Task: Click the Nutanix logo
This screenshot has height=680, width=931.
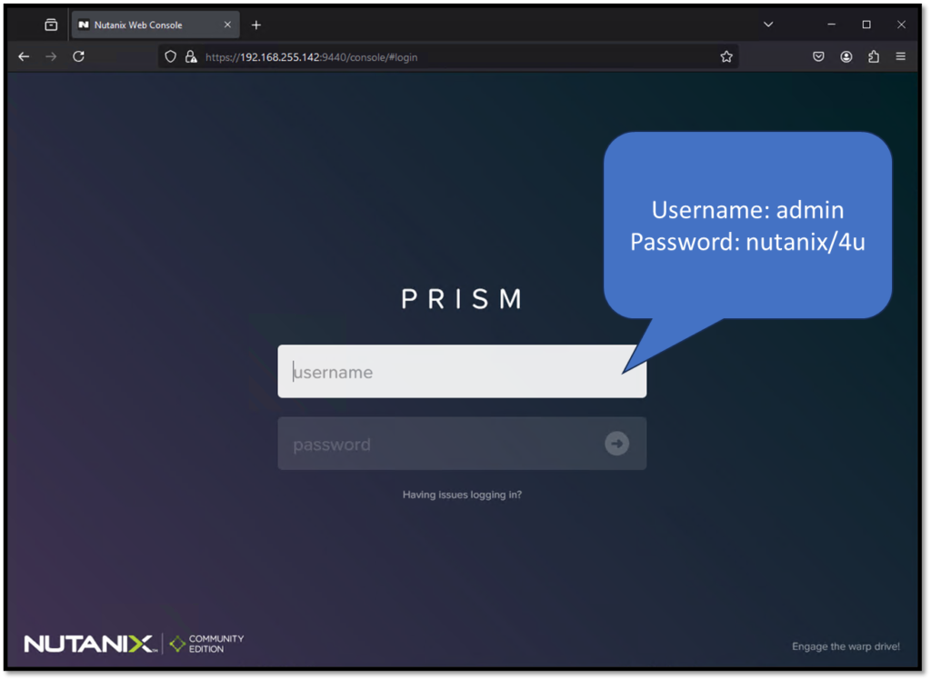Action: point(90,644)
